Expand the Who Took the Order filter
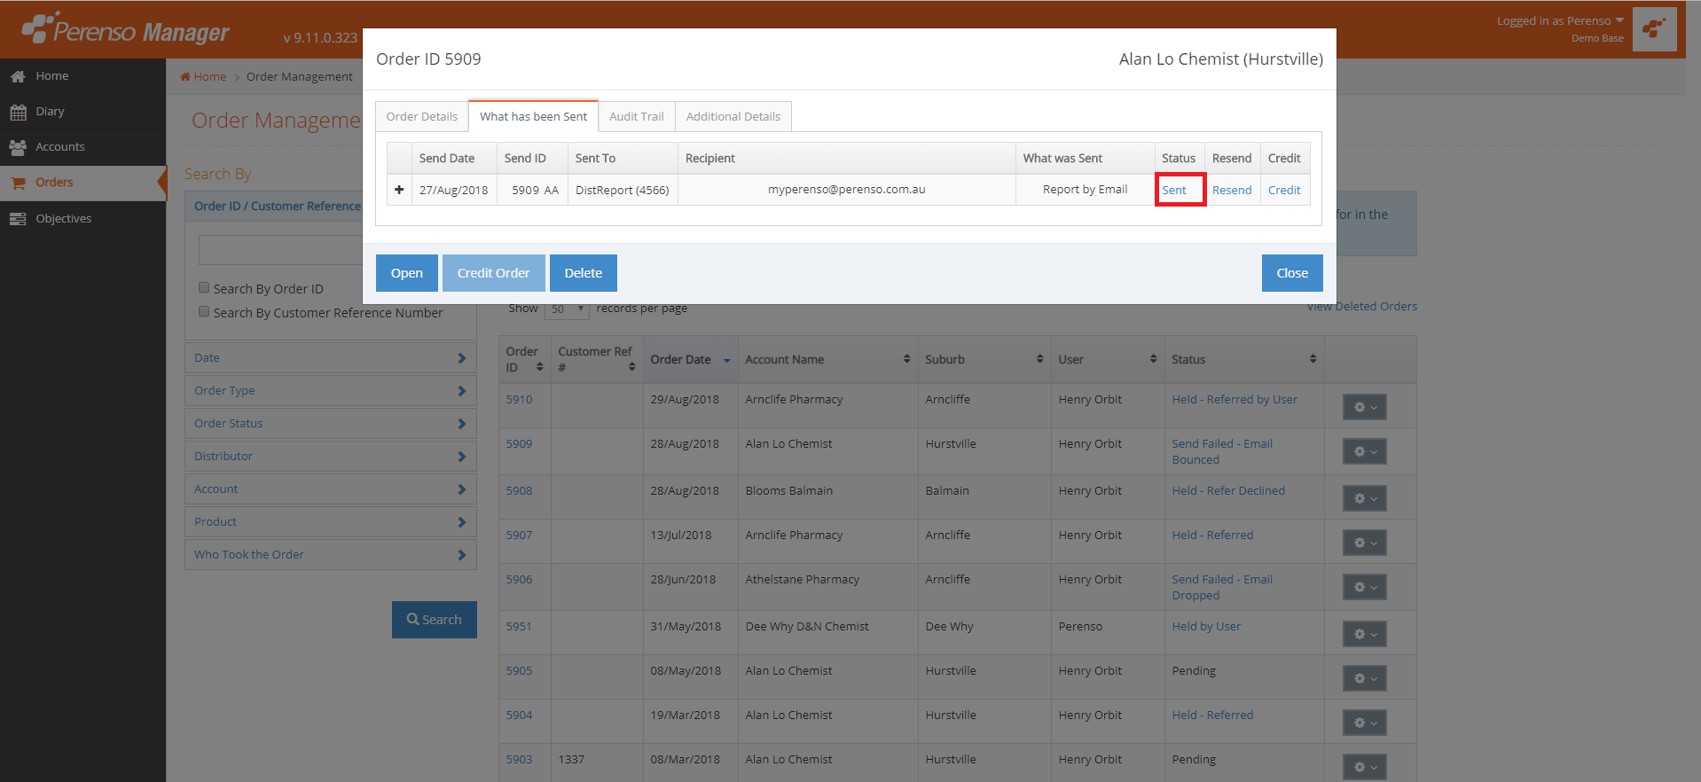Screen dimensions: 1701x782 [x=330, y=555]
